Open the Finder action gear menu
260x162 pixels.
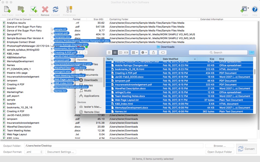(143, 52)
